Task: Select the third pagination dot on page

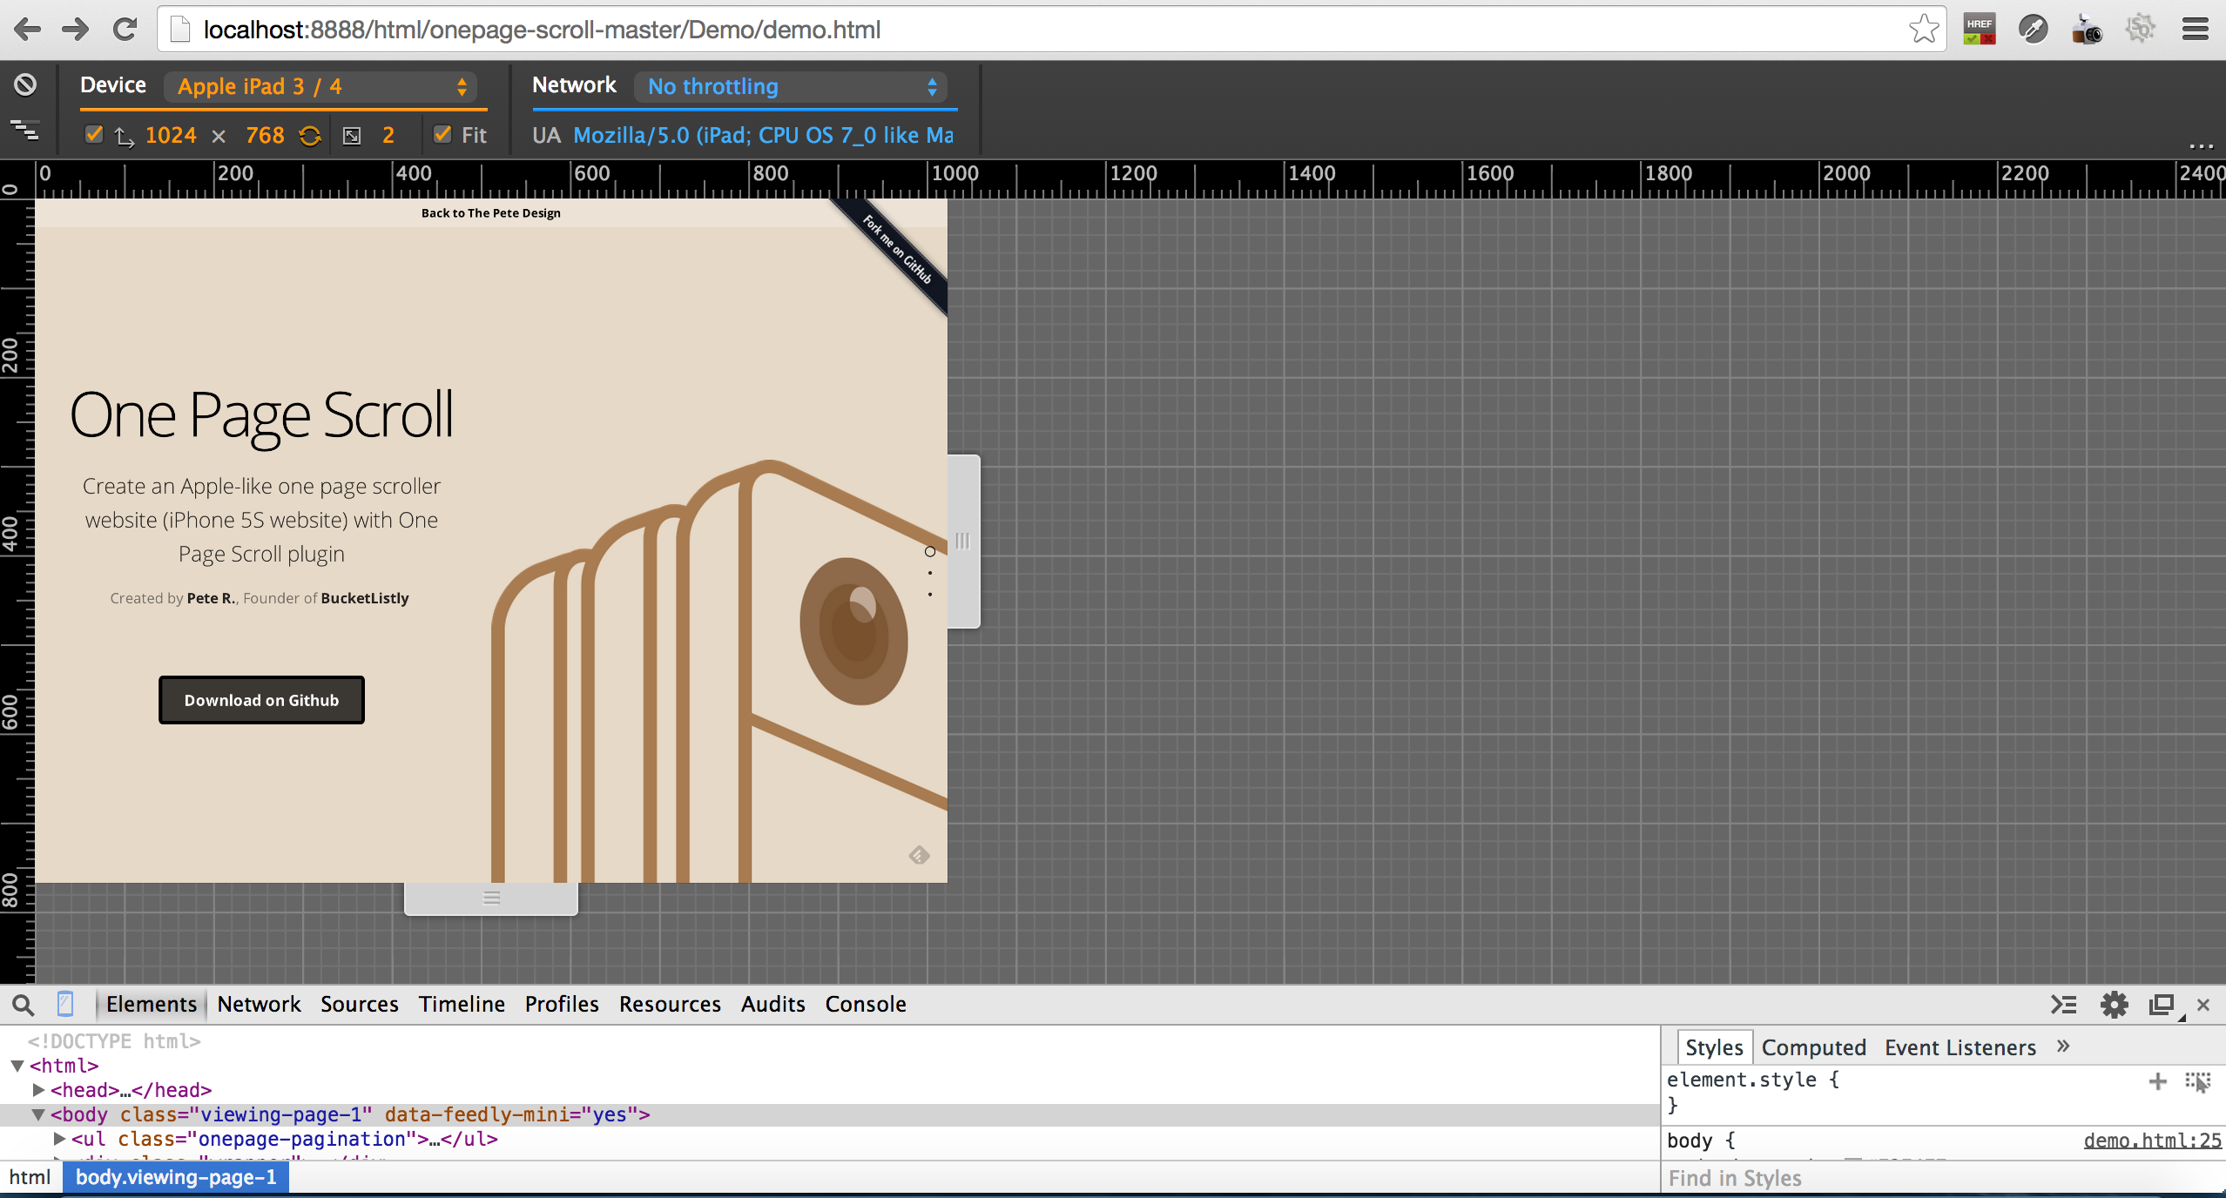Action: [929, 595]
